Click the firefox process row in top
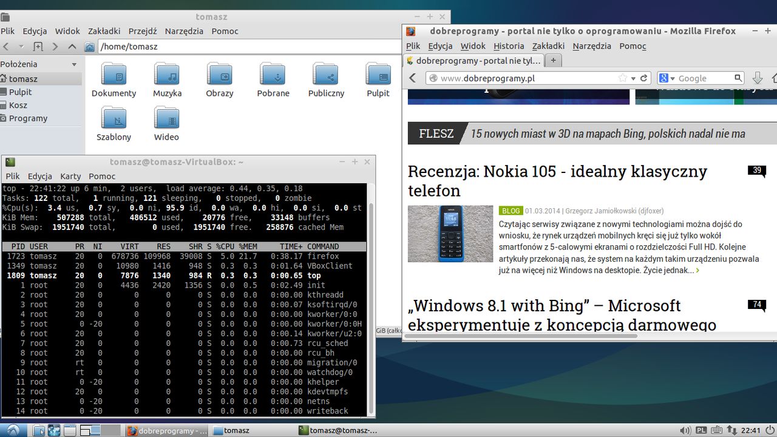The height and width of the screenshot is (437, 777). (x=184, y=256)
